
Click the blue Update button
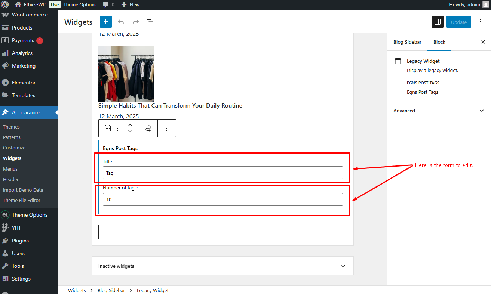459,22
